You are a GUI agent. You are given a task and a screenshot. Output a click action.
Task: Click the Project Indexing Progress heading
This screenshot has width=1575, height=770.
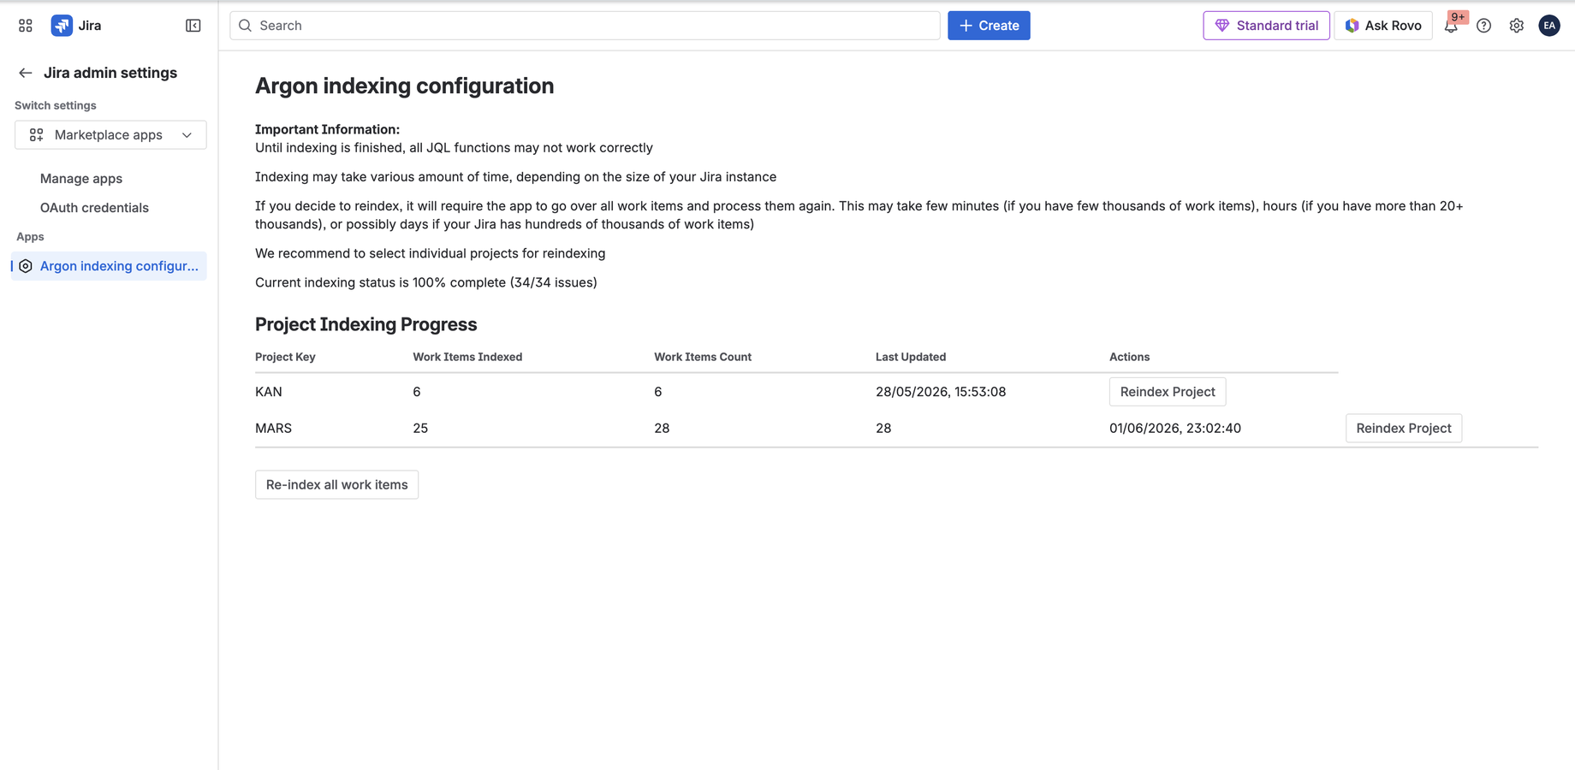point(366,324)
